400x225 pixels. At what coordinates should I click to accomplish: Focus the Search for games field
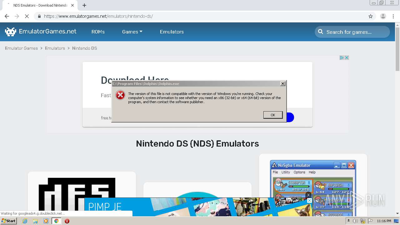point(352,32)
